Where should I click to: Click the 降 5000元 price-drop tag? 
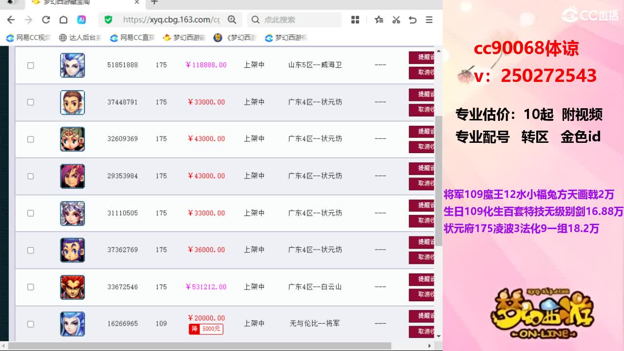(206, 329)
